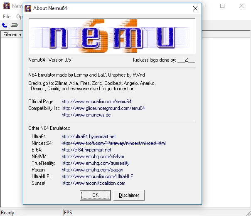Open the glideunderground.com/emu64 compatibility link

tap(103, 108)
